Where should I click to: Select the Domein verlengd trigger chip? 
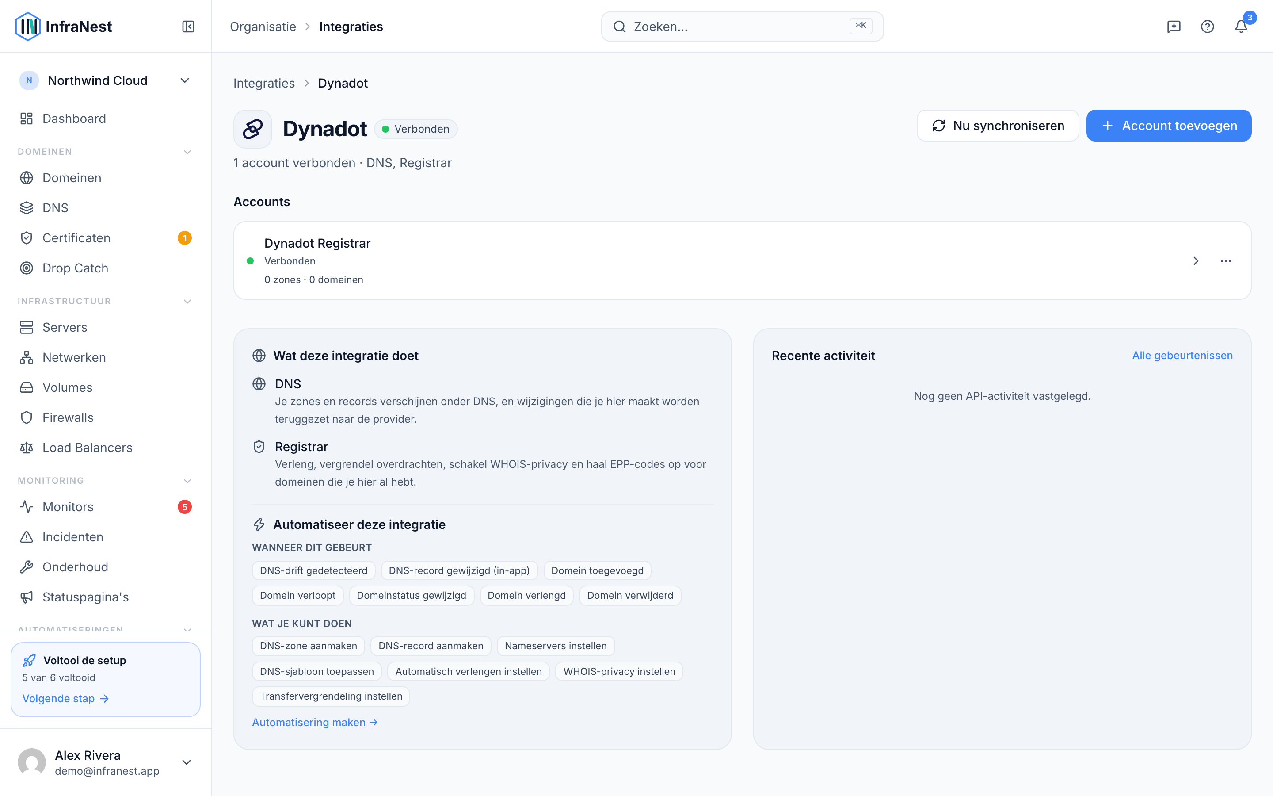tap(526, 595)
